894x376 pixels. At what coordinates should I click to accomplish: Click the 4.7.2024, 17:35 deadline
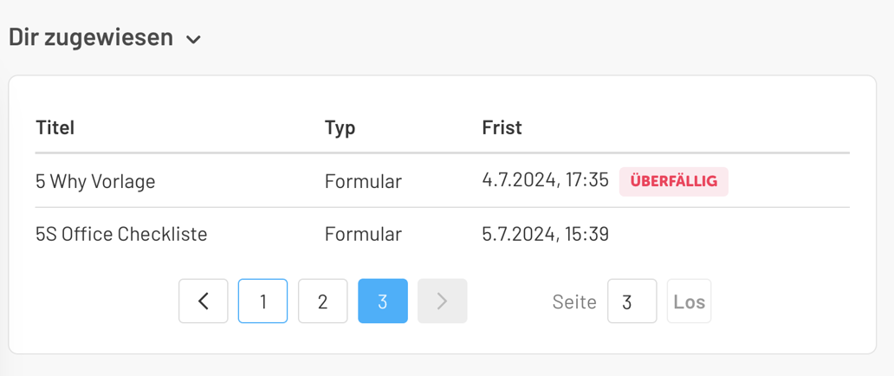click(545, 180)
